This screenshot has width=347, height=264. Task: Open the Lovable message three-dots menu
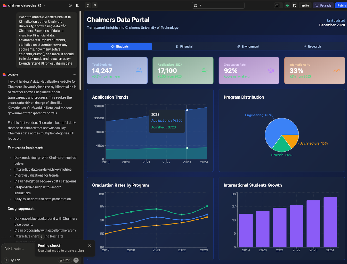74,75
